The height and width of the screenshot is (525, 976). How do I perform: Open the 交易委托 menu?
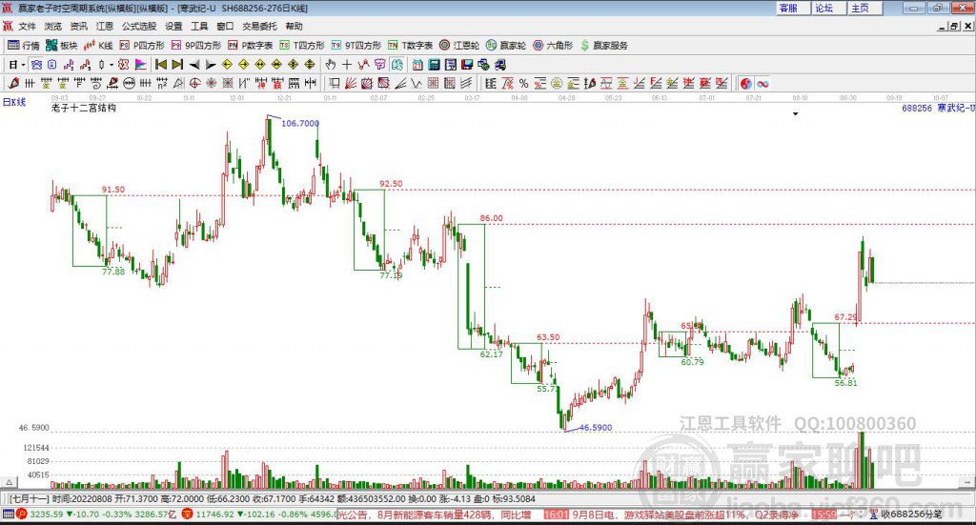(259, 26)
